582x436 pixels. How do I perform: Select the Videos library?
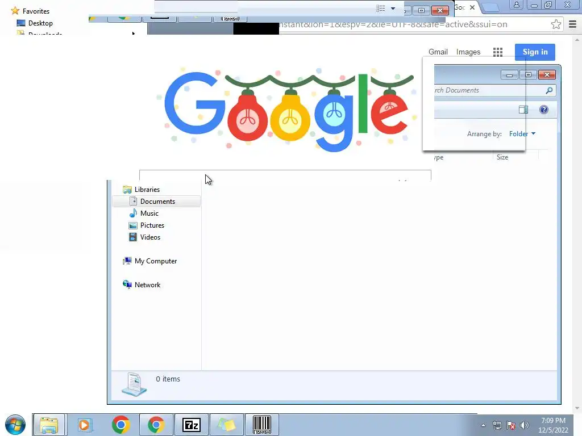[150, 237]
